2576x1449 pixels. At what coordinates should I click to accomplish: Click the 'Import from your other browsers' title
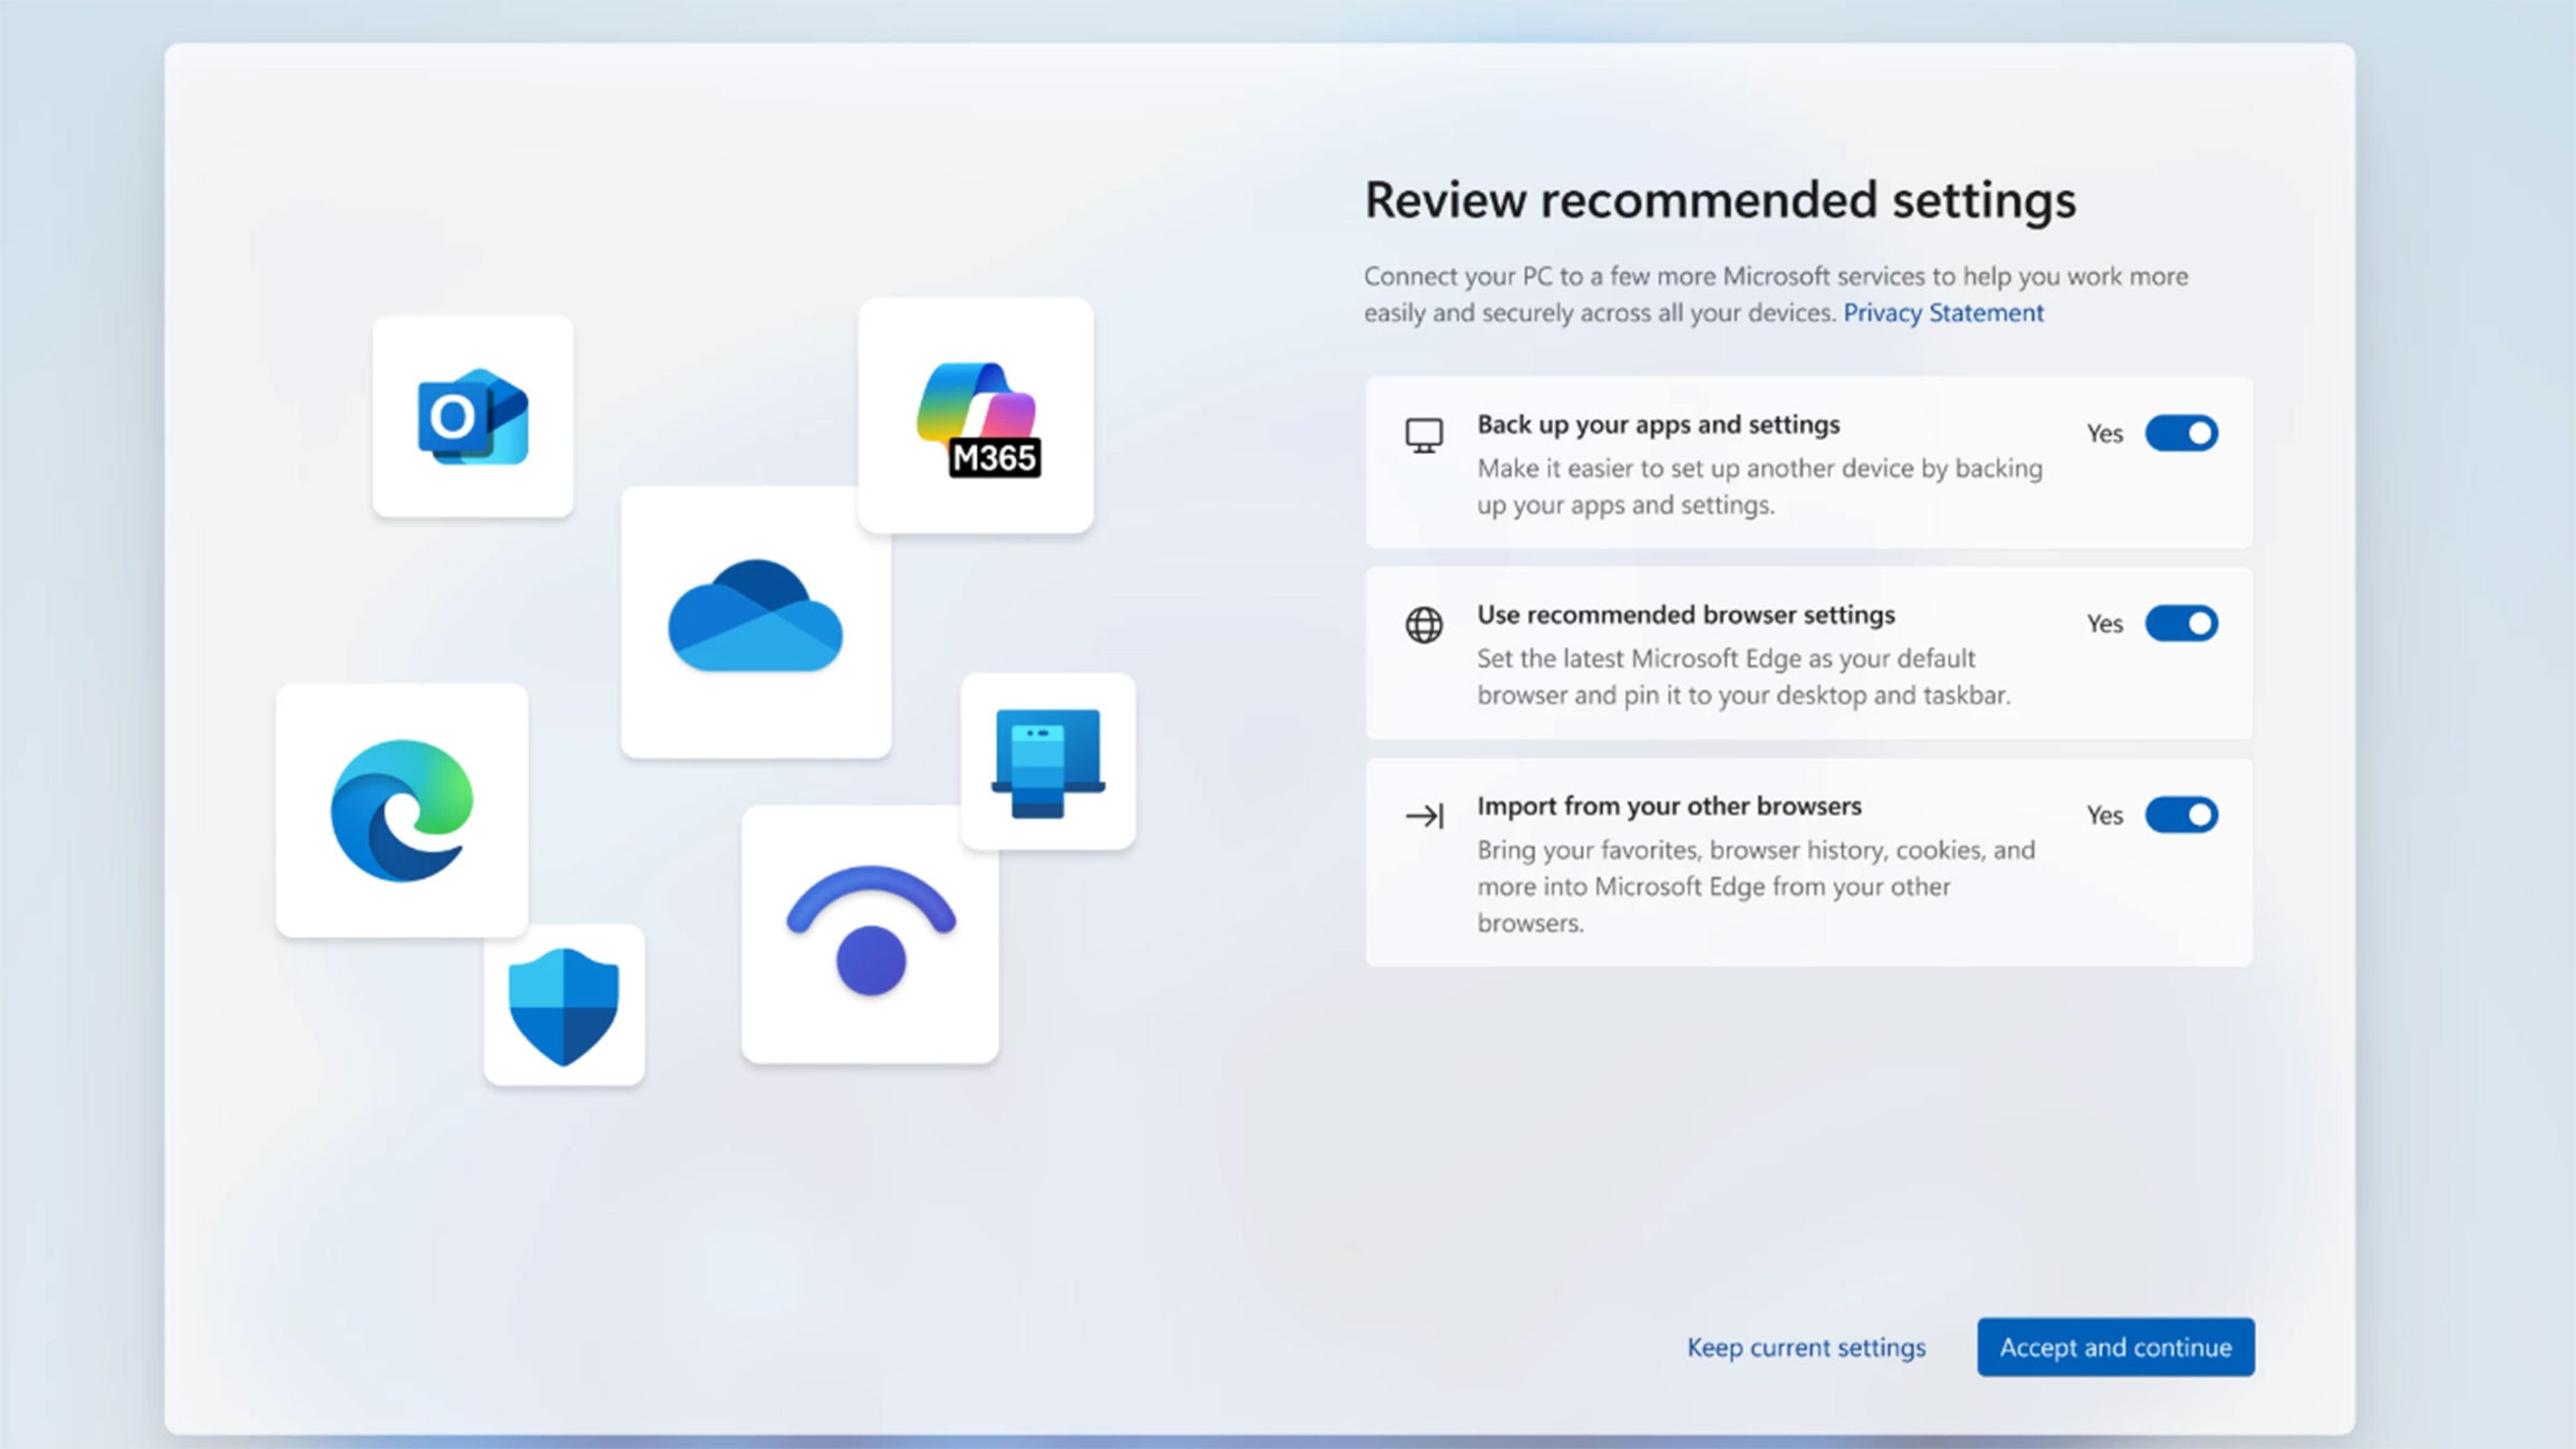pos(1669,806)
